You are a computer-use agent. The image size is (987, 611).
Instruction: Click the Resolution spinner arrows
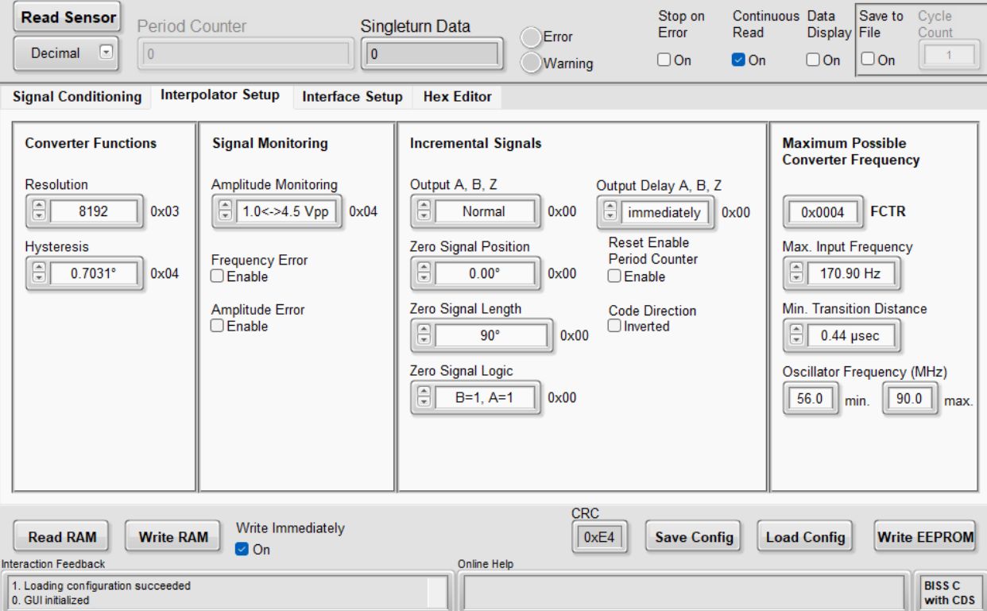[x=37, y=212]
